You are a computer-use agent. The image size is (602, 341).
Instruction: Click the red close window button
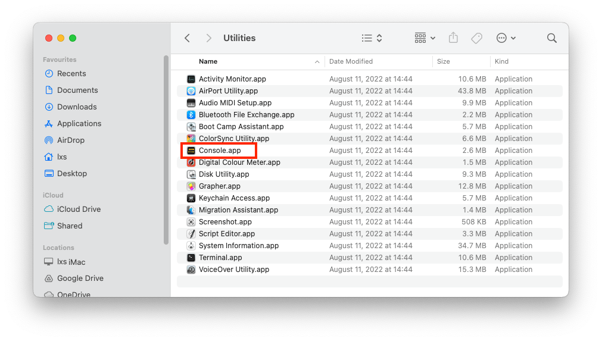pos(49,38)
